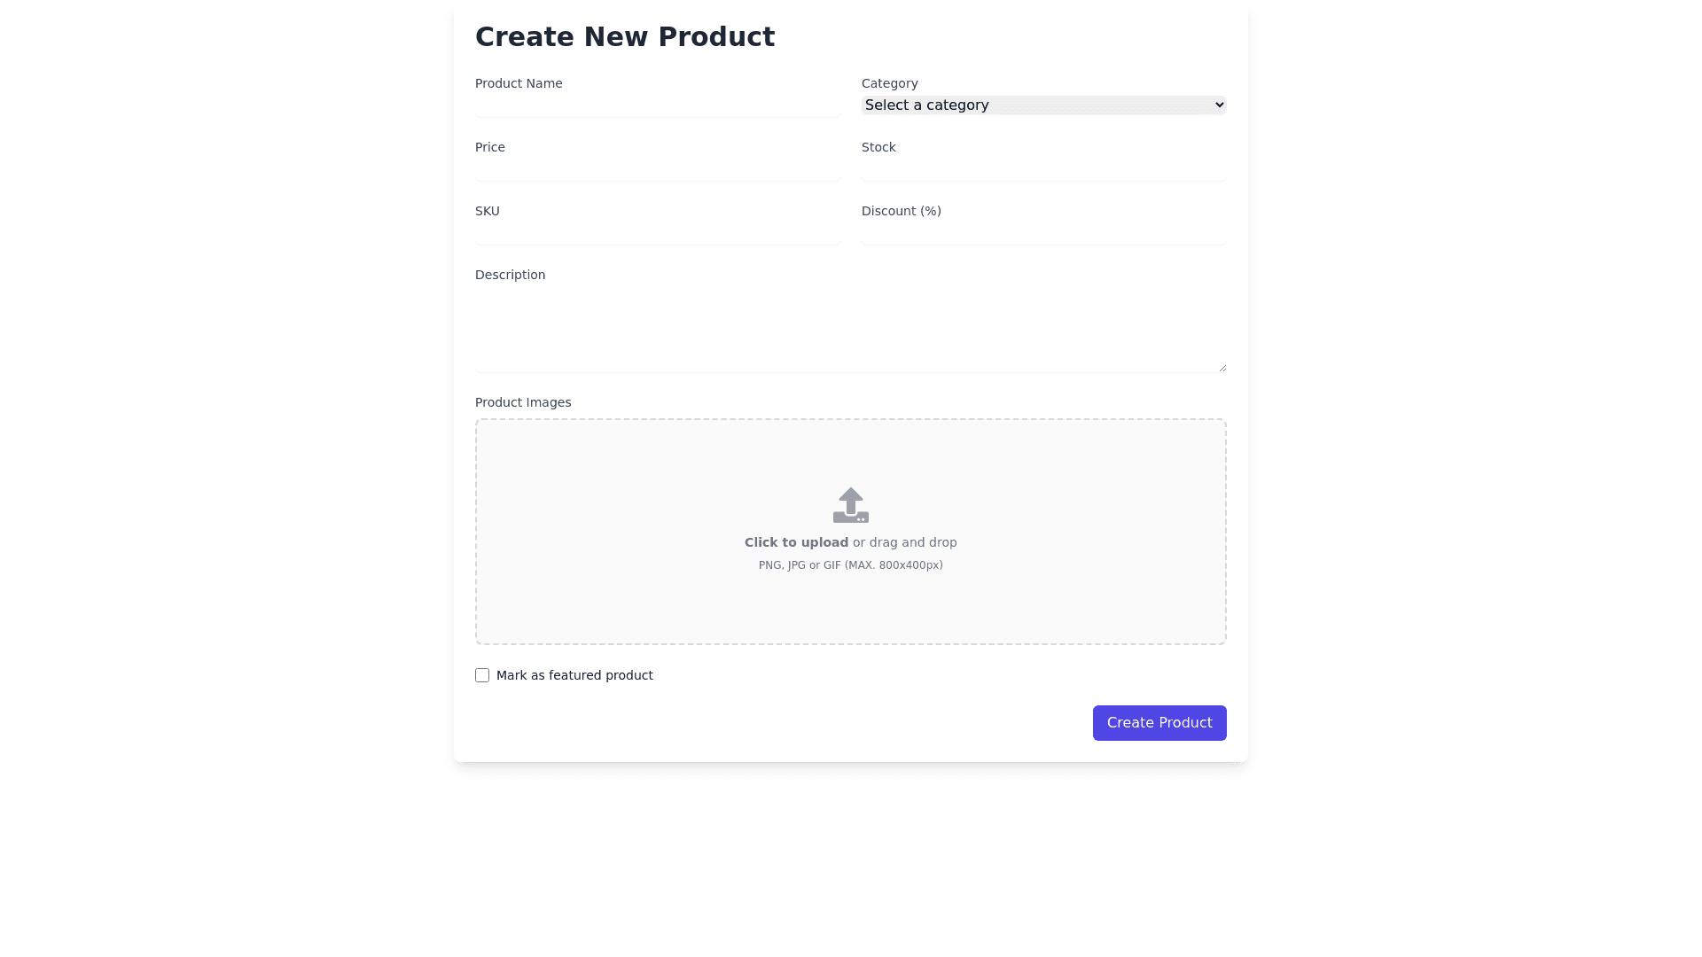Click the 'or drag and drop' text
This screenshot has height=957, width=1702.
903,541
